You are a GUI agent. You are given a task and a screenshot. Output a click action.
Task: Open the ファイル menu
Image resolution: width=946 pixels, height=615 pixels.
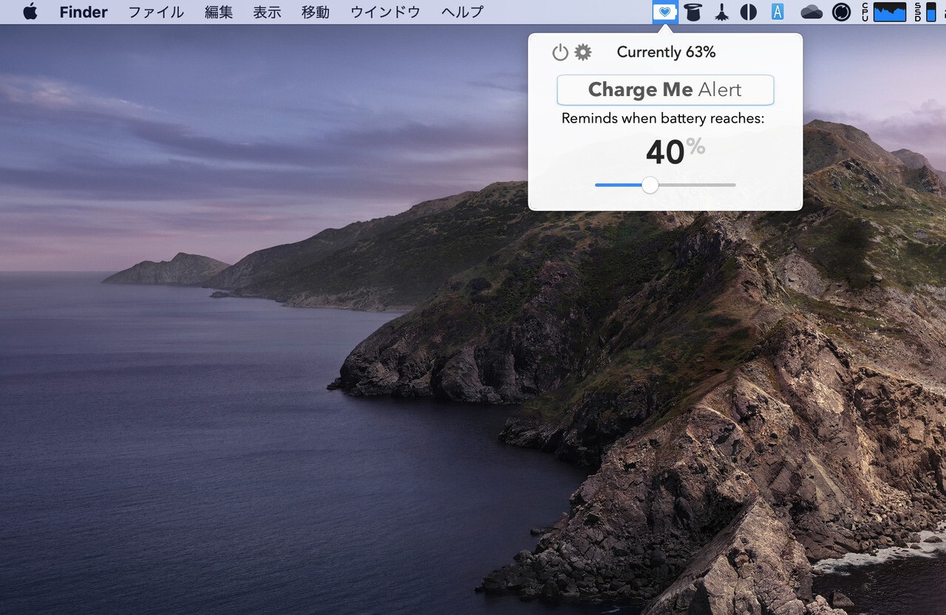[x=156, y=12]
